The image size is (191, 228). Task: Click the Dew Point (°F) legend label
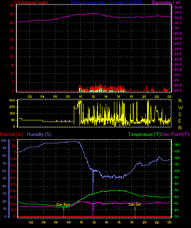[x=175, y=134]
